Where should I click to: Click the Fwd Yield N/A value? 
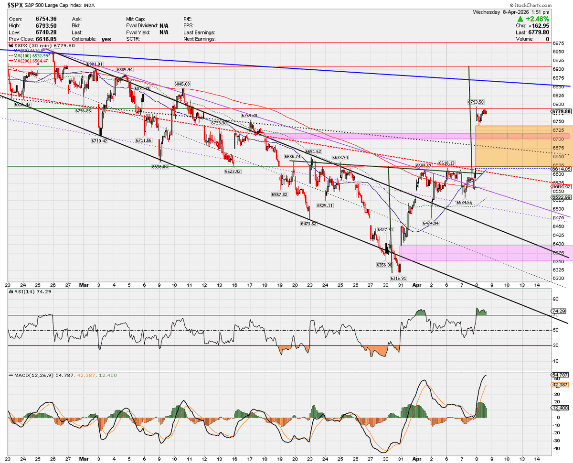pos(164,32)
